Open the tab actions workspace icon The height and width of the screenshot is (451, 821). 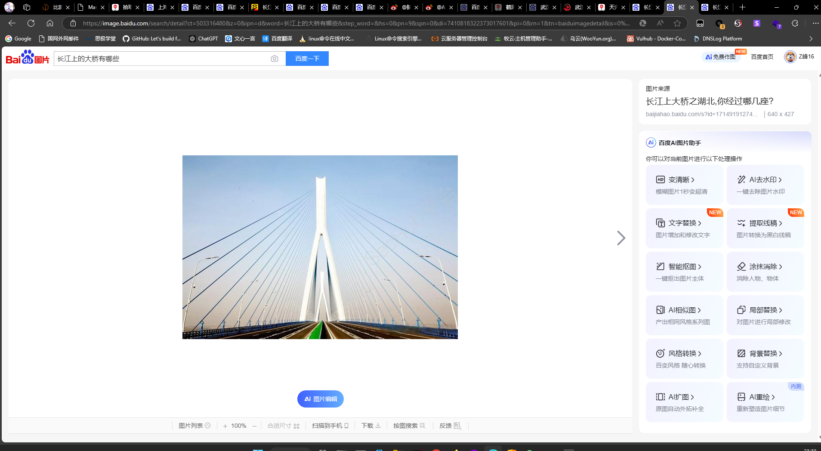(x=27, y=7)
